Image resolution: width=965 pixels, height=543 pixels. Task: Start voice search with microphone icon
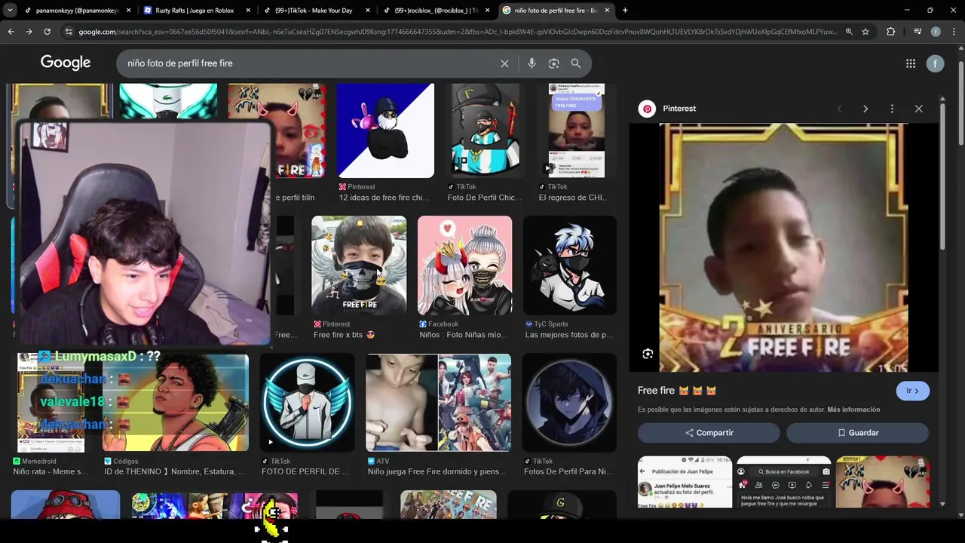point(532,63)
